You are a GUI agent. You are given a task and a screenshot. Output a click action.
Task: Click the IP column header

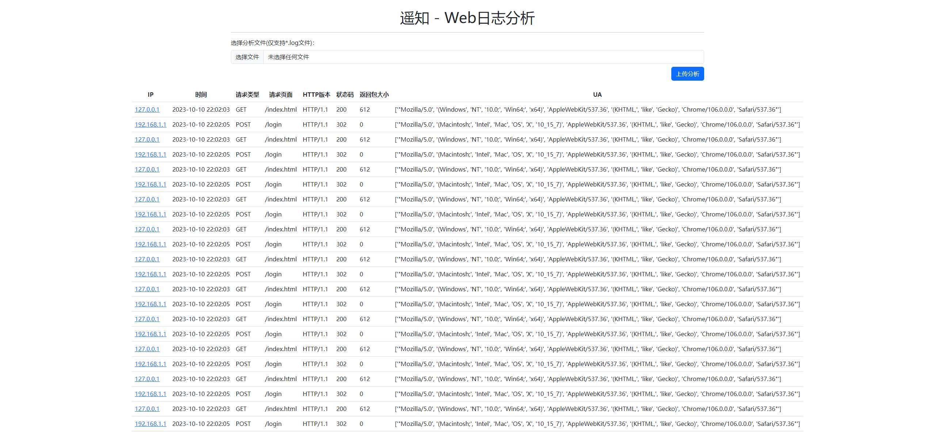click(x=150, y=95)
